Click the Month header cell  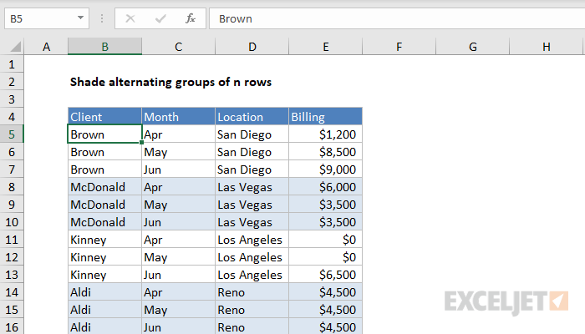point(178,117)
